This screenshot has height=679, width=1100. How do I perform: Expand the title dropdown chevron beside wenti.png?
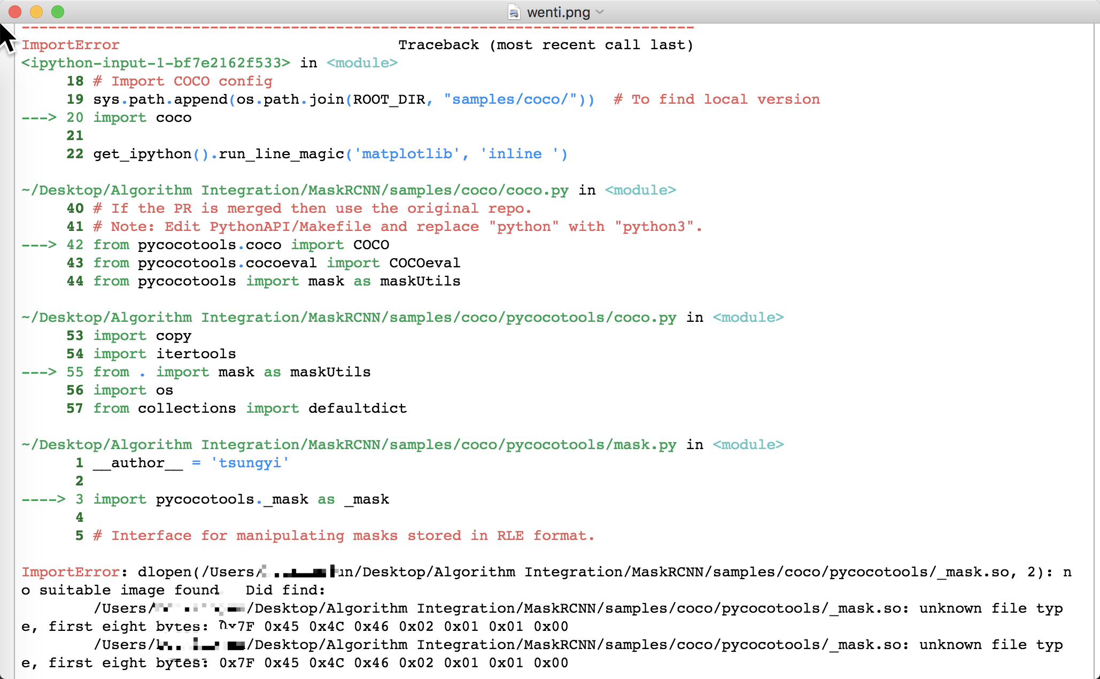600,12
